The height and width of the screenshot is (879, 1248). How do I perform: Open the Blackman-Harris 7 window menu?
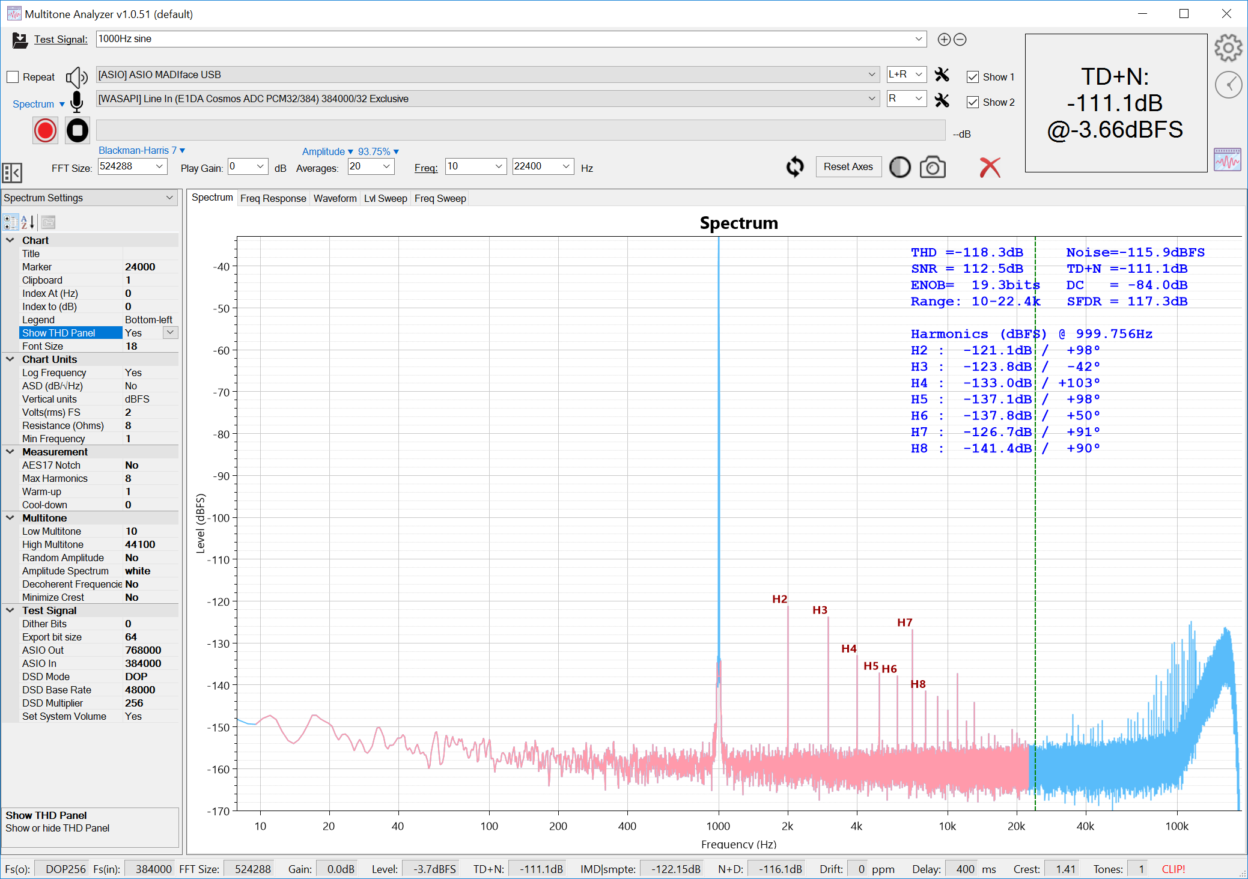click(x=142, y=150)
